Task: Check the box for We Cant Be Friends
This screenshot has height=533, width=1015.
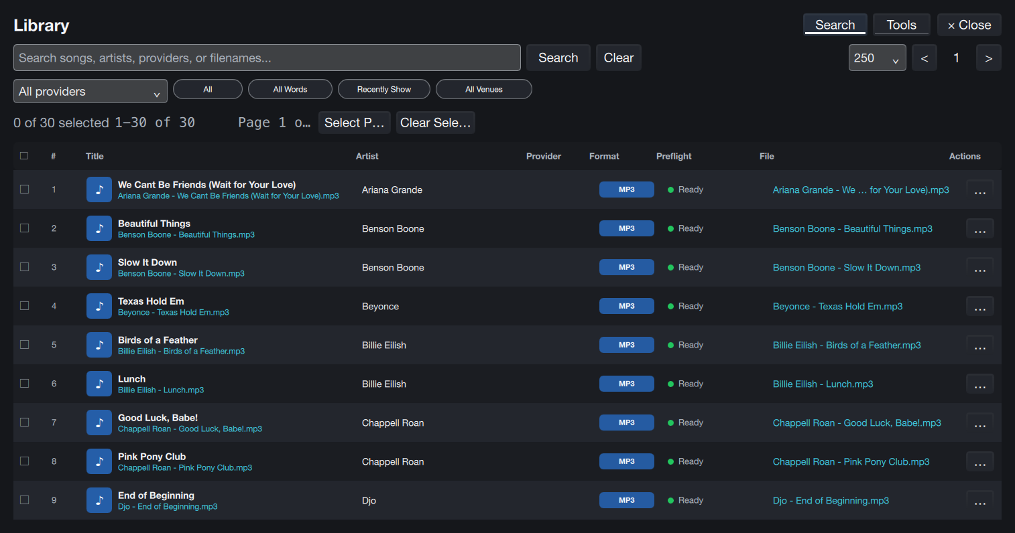Action: click(25, 189)
